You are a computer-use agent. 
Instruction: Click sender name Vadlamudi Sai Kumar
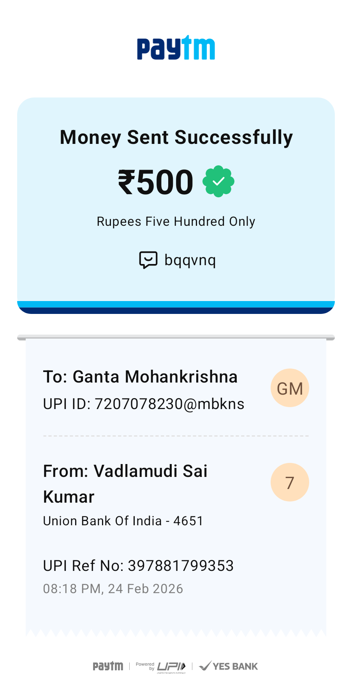(x=125, y=484)
